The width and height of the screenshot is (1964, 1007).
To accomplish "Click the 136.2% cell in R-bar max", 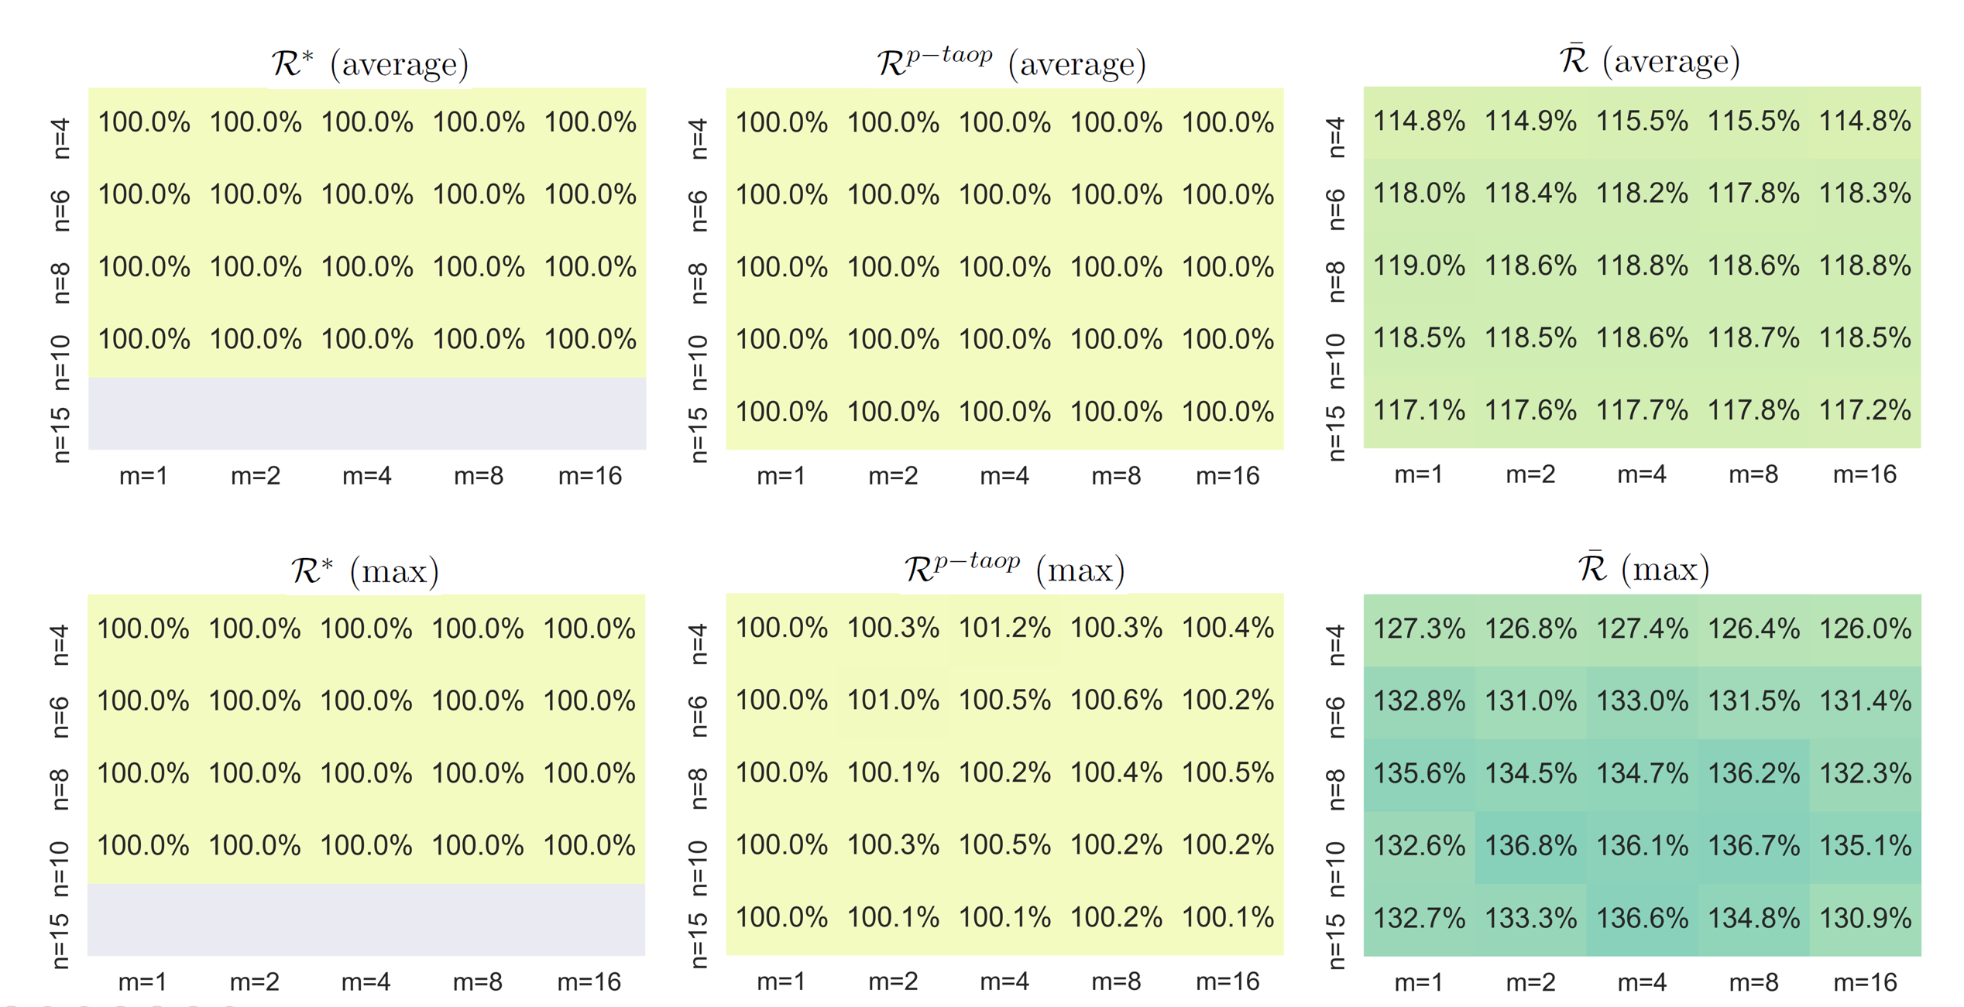I will pyautogui.click(x=1753, y=773).
